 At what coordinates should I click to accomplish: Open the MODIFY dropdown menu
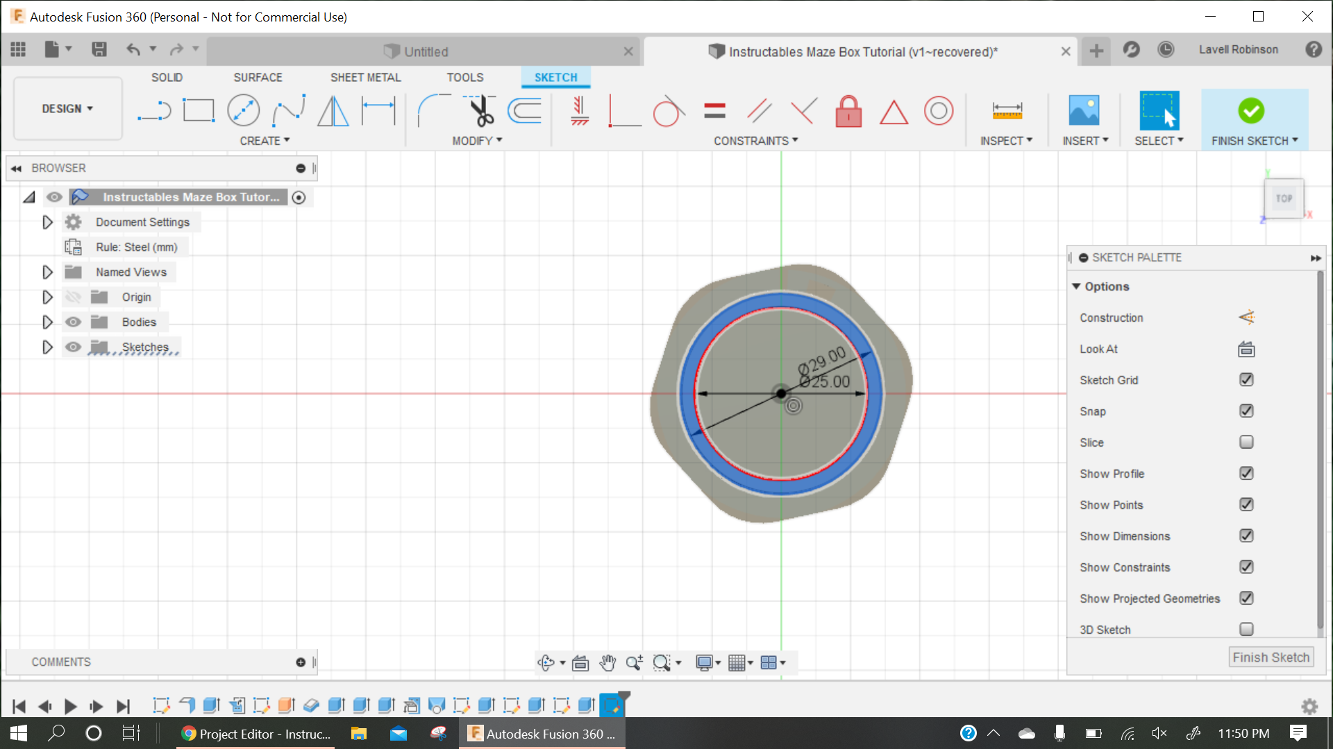[477, 141]
